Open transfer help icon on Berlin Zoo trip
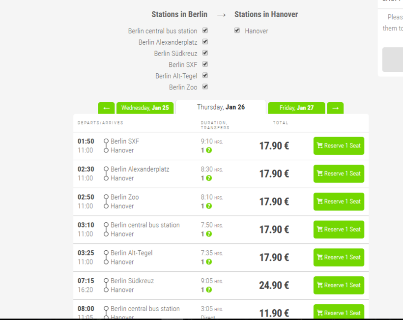 209,206
